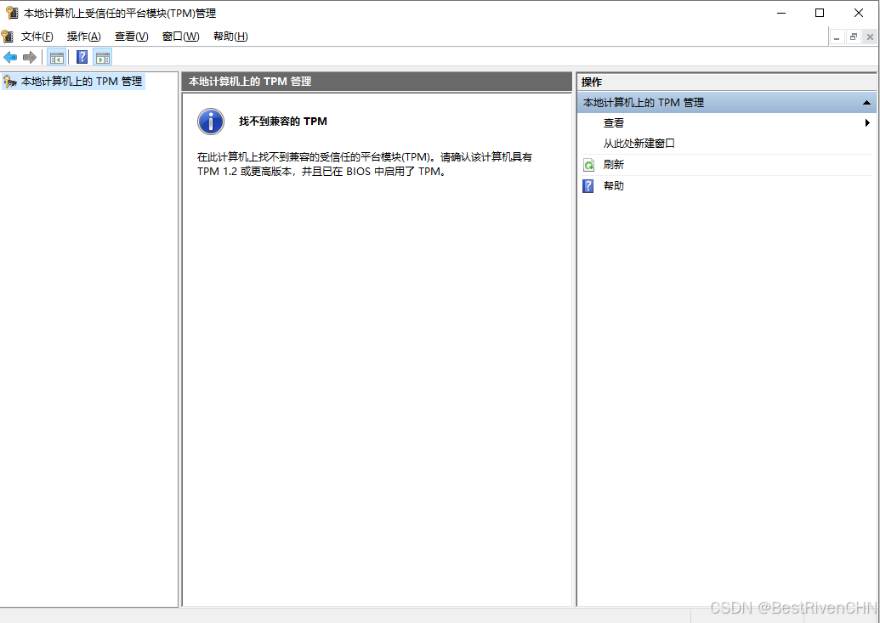Image resolution: width=880 pixels, height=623 pixels.
Task: Click the TPM node icon in the tree
Action: [x=9, y=82]
